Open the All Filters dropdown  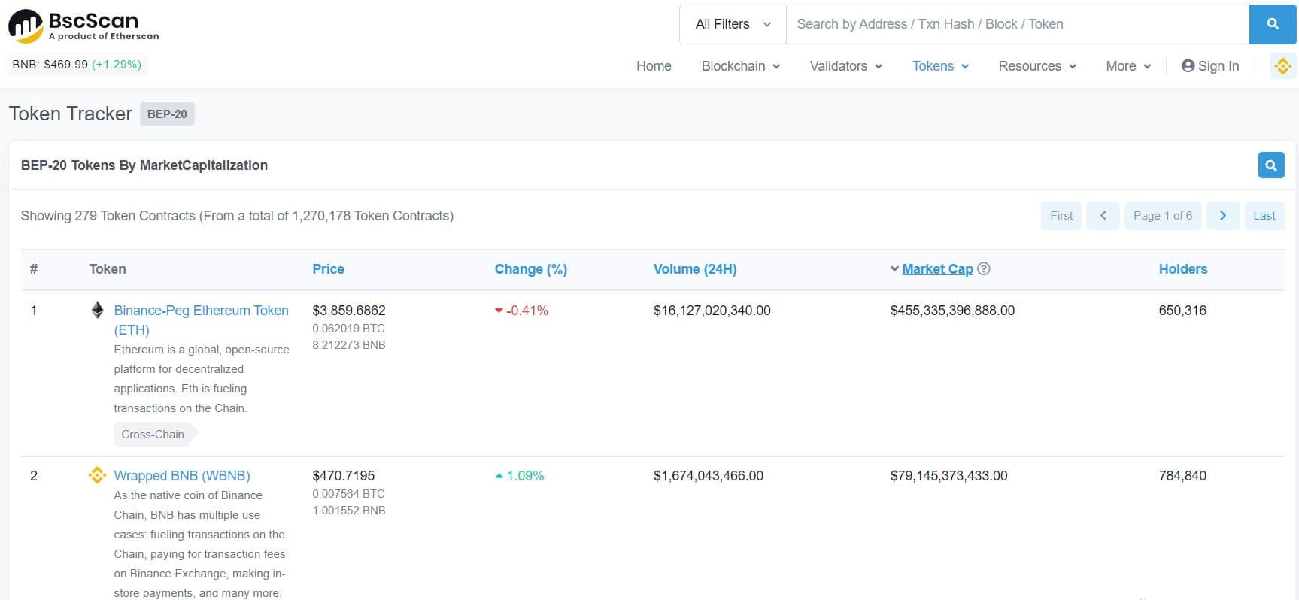point(733,24)
